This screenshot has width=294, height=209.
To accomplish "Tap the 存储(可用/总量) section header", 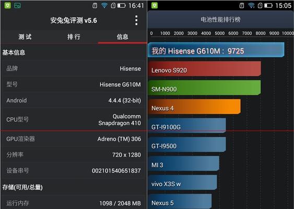I will [x=22, y=187].
